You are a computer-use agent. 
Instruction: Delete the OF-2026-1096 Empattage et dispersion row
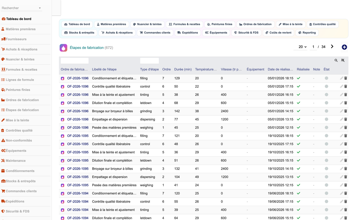346,119
